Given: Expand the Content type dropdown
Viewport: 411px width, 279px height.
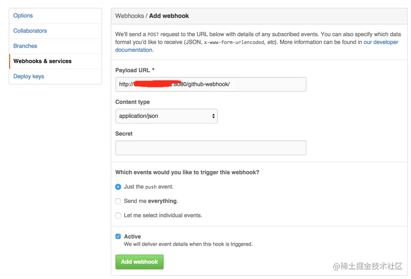Looking at the screenshot, I should [x=166, y=116].
